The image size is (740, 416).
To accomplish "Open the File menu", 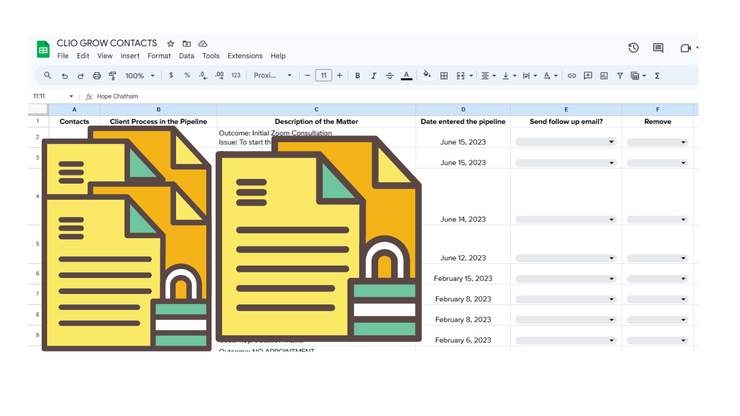I will point(63,56).
